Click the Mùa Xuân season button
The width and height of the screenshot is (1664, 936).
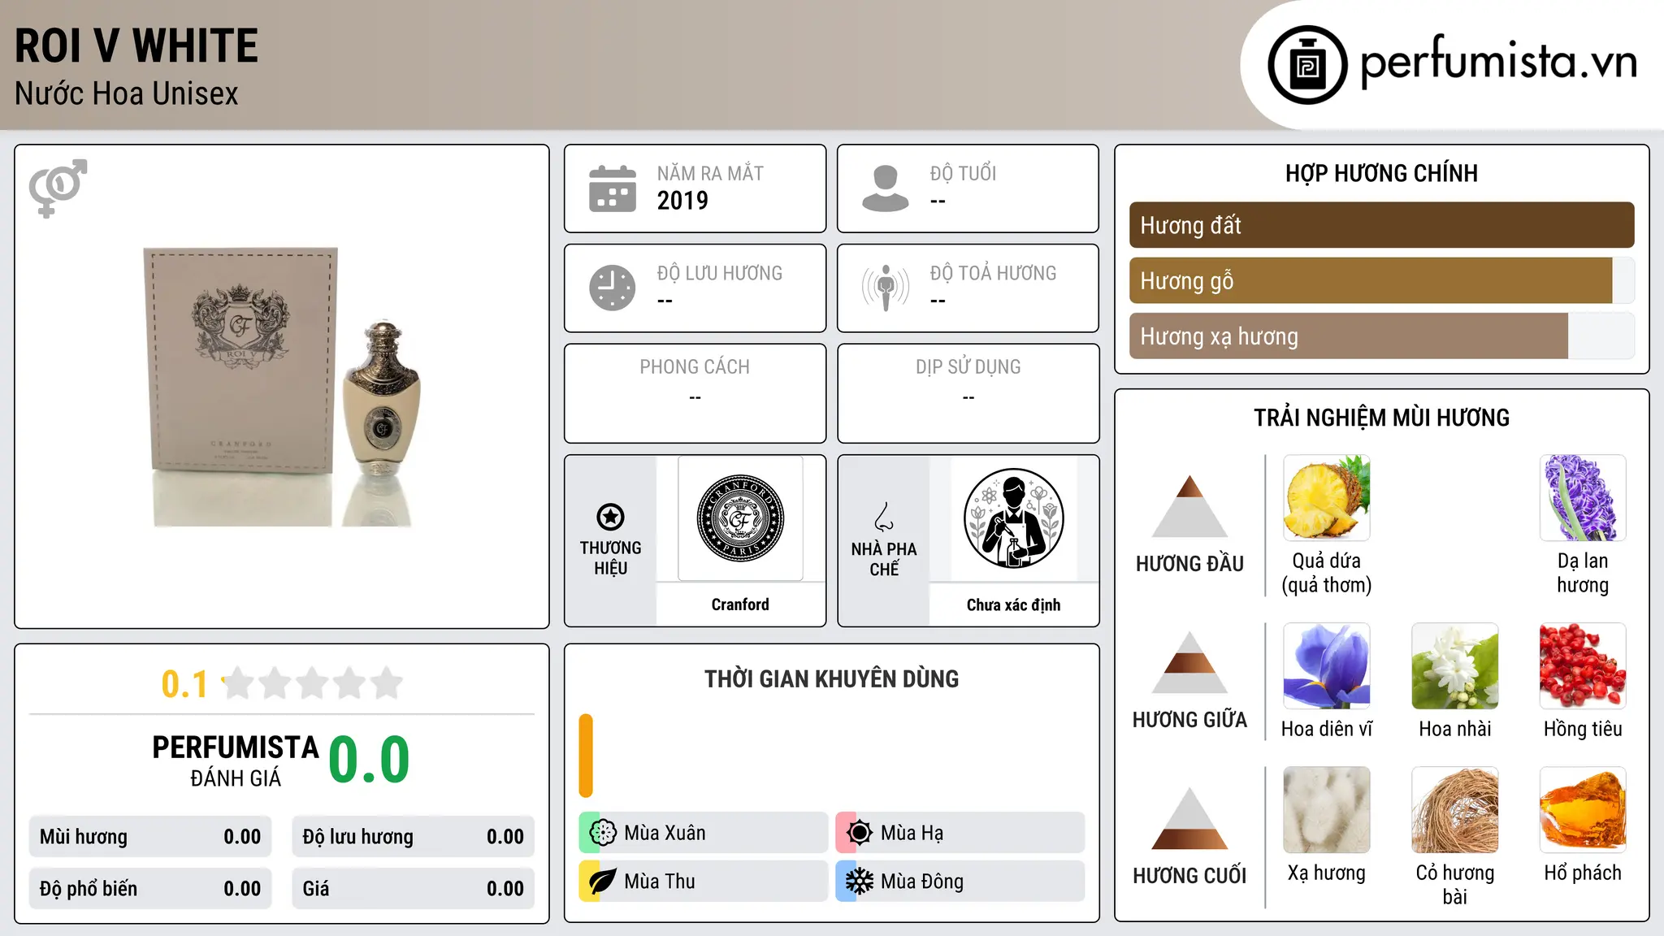pyautogui.click(x=704, y=833)
